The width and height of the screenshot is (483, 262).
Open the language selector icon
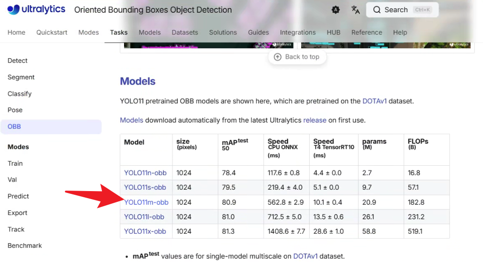click(x=356, y=10)
